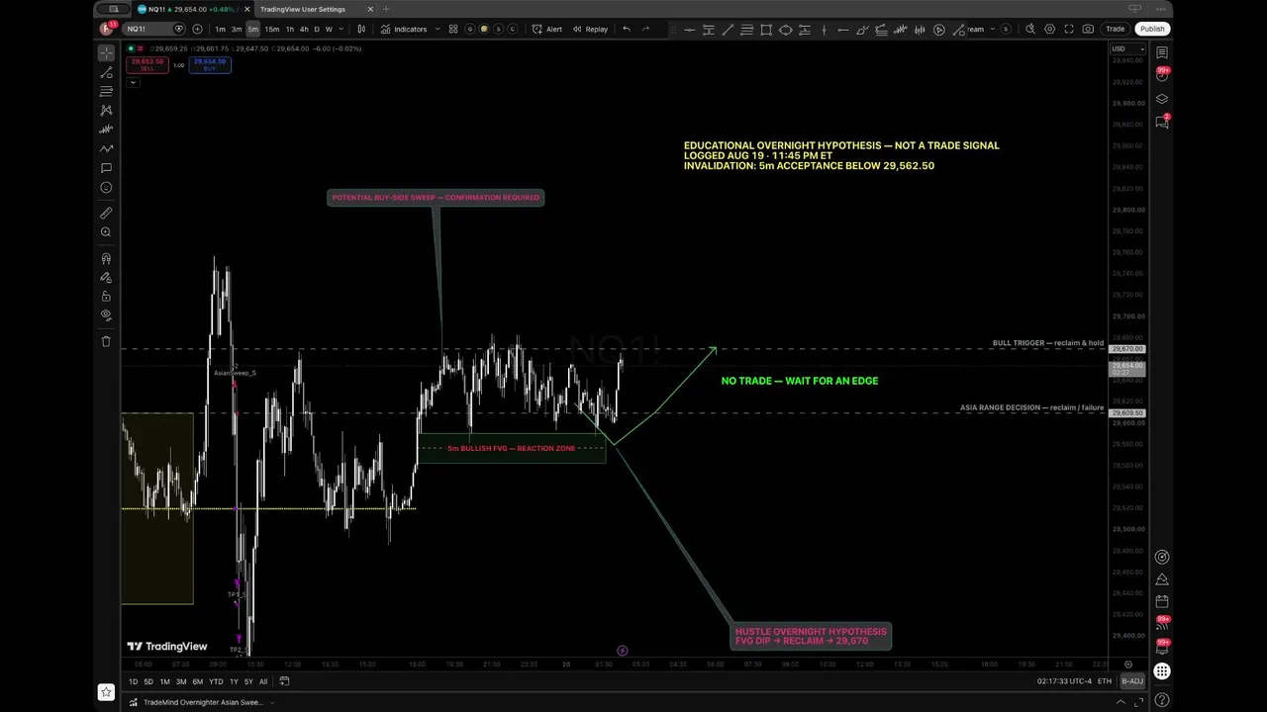Toggle lock all drawings
The image size is (1267, 712).
point(106,297)
